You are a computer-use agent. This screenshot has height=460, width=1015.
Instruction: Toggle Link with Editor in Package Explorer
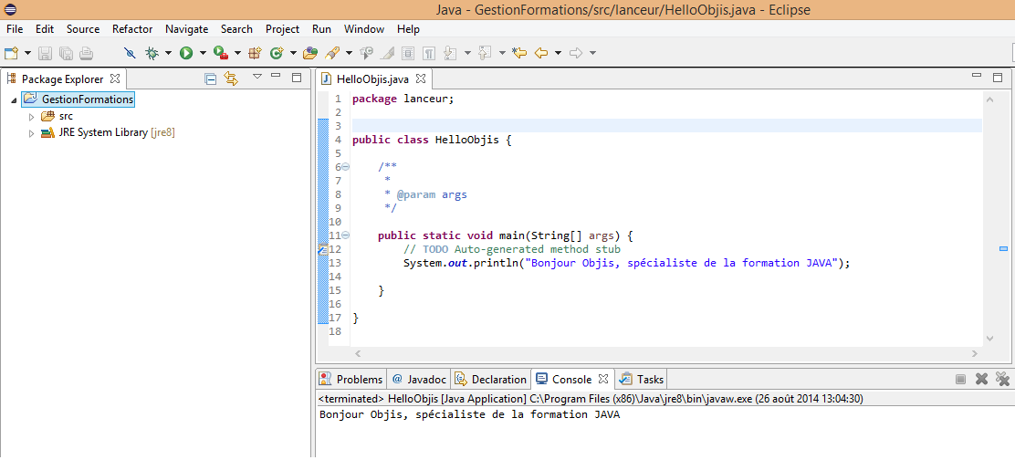coord(231,78)
